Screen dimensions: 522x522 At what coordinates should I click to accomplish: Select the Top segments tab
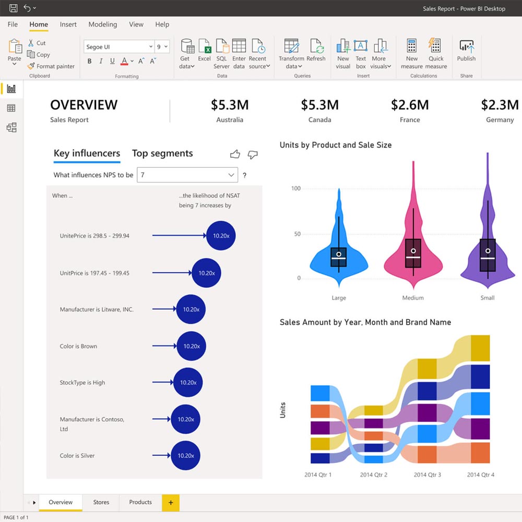click(162, 153)
